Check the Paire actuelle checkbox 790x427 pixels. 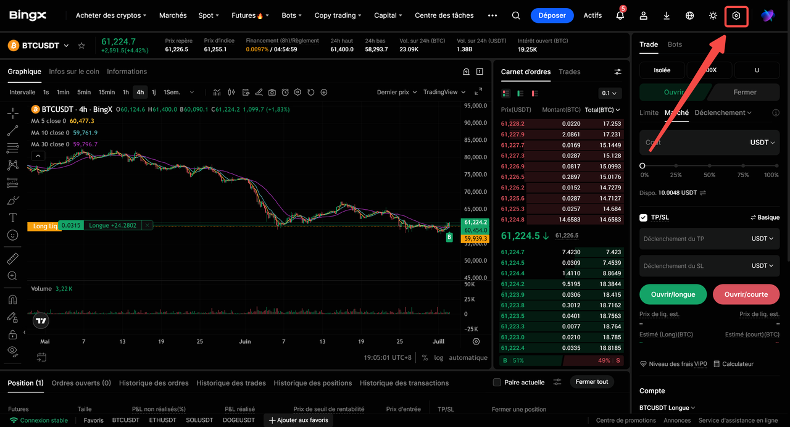[x=497, y=383]
